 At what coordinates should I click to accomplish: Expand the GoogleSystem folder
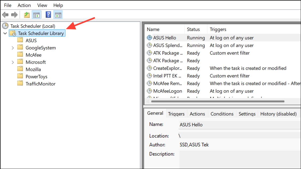[x=13, y=48]
